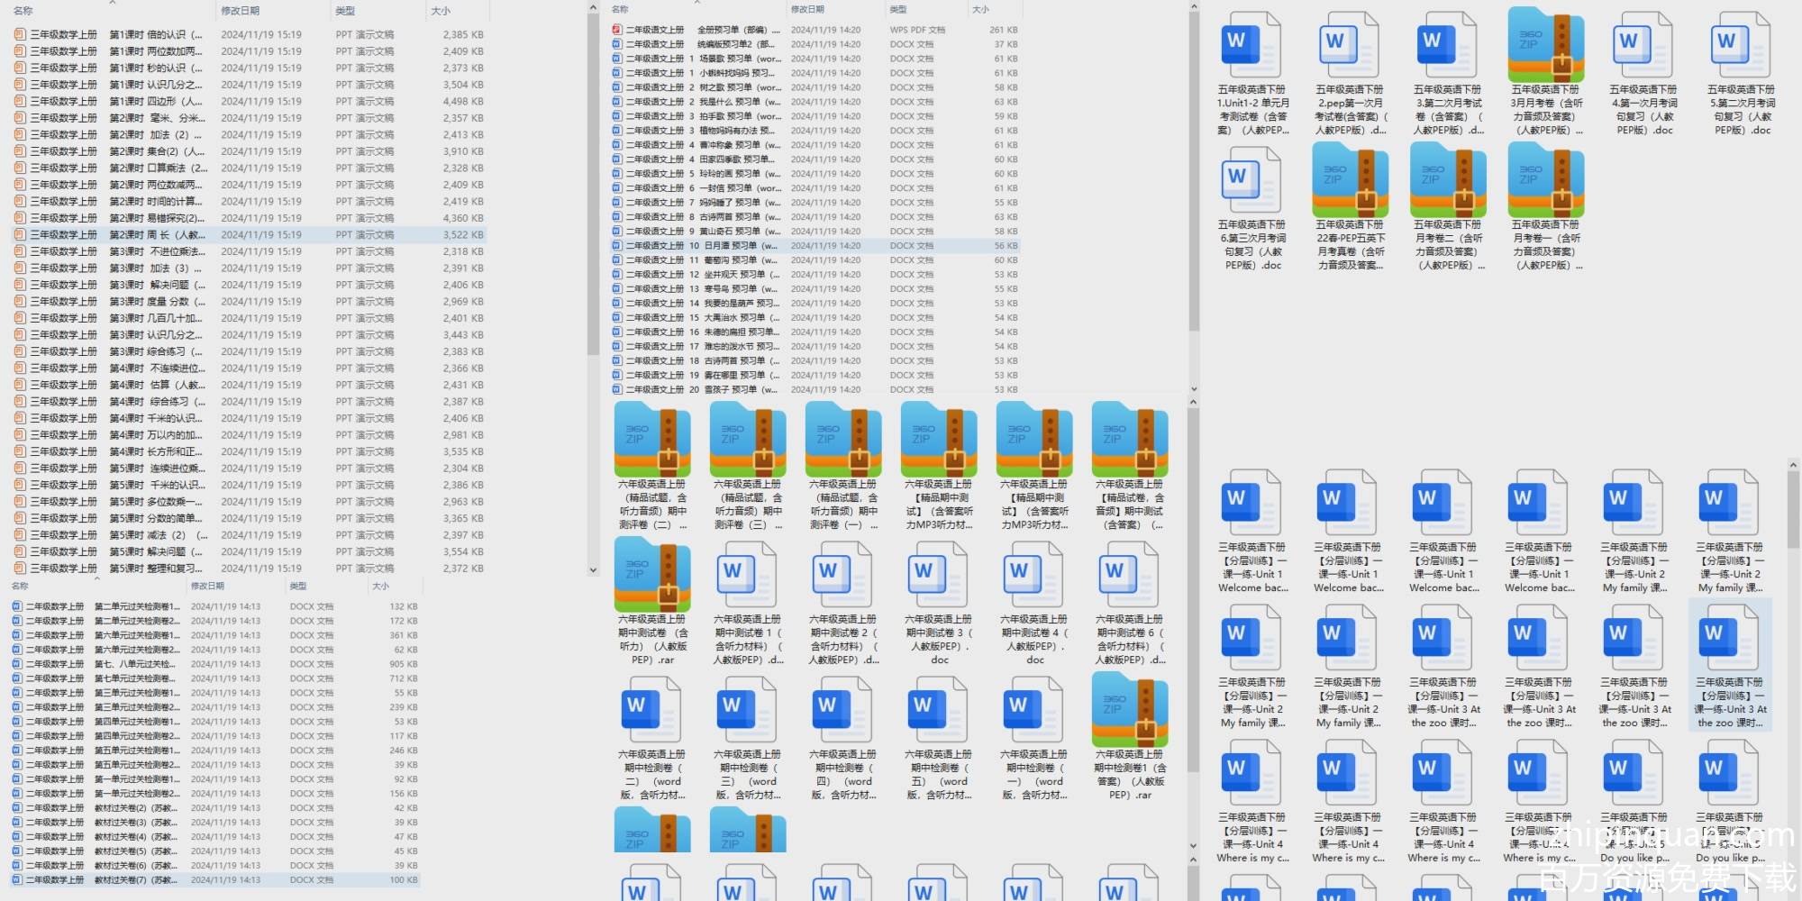Open the 五年级英语下册 3月月考卷 ZIP archive icon
1802x901 pixels.
click(x=1546, y=45)
